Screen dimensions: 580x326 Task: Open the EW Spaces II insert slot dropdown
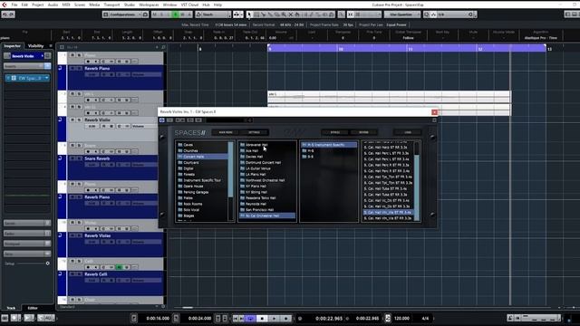pos(46,79)
